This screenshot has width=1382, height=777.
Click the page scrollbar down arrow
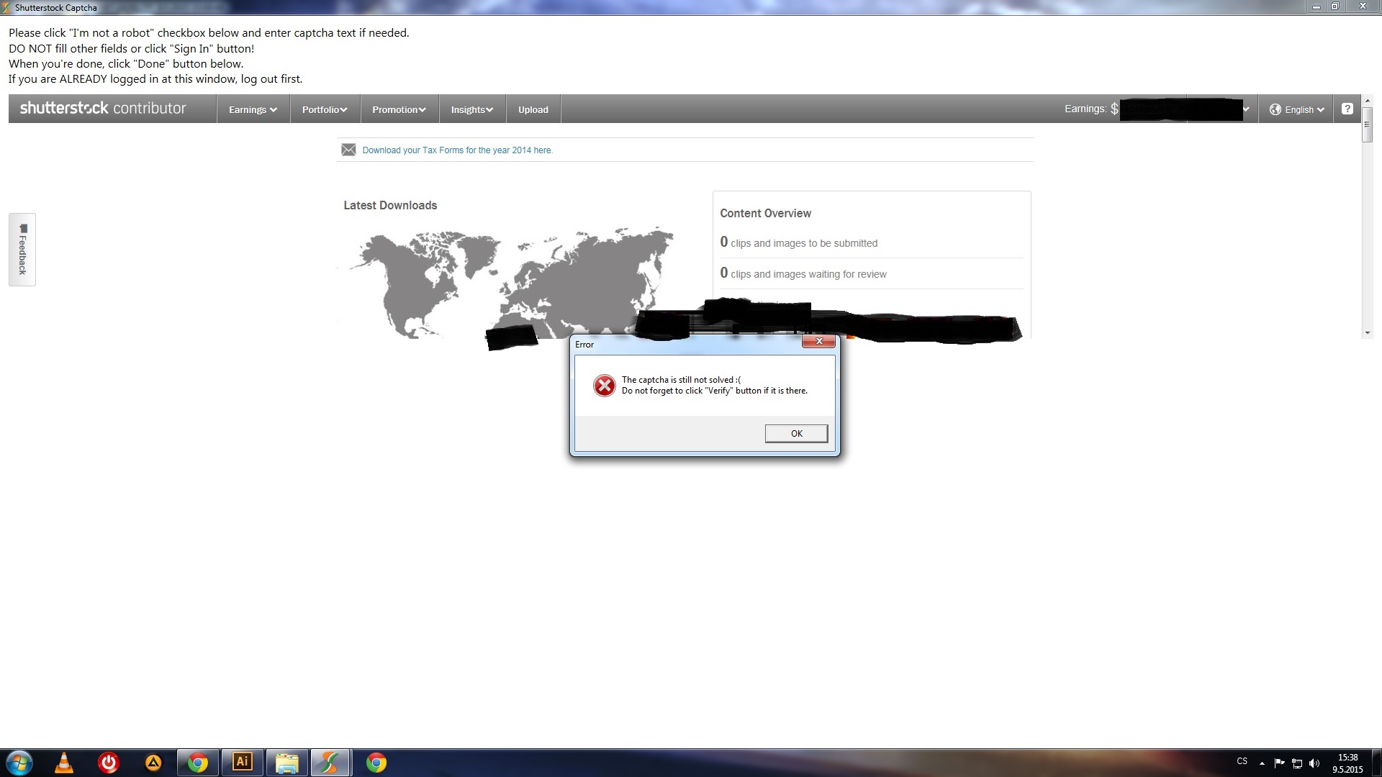[1368, 333]
